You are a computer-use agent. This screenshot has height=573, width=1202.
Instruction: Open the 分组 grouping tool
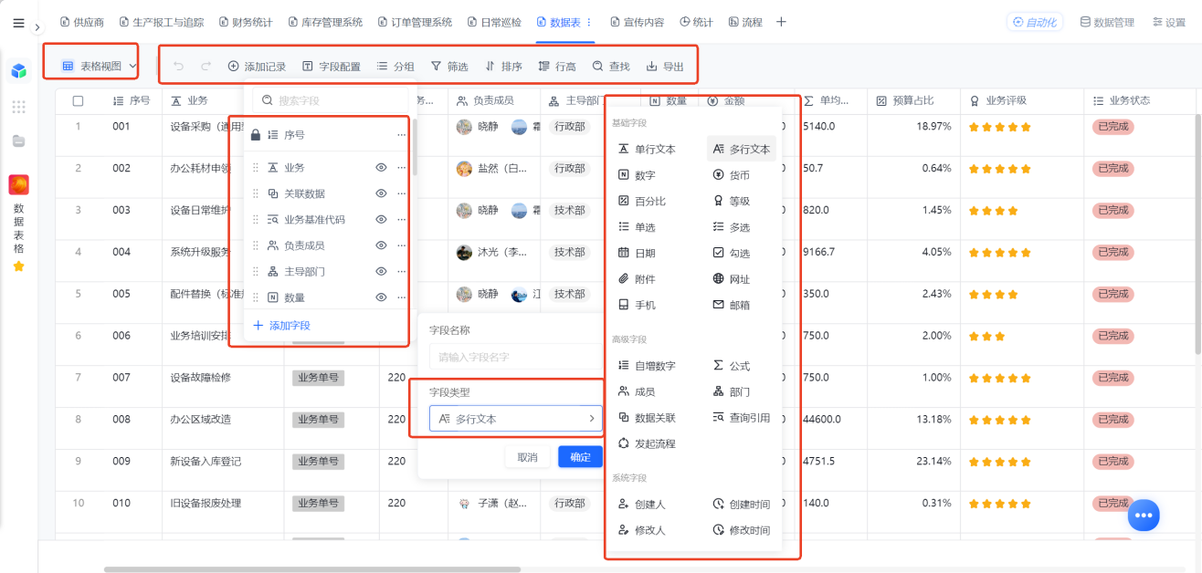(x=395, y=67)
